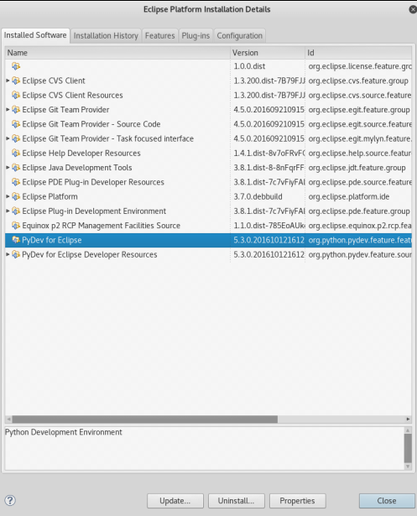
Task: Click the version cell 1.0.0.dist
Action: point(249,66)
